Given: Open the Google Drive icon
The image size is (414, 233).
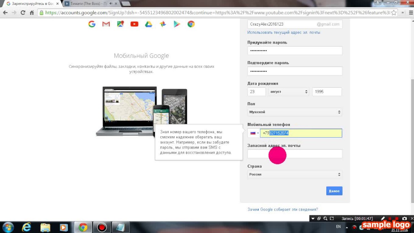Looking at the screenshot, I should click(148, 24).
